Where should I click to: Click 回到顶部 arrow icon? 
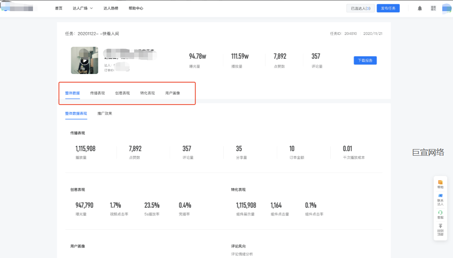pos(440,229)
